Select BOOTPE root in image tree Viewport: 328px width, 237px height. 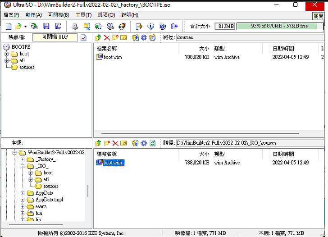(21, 47)
